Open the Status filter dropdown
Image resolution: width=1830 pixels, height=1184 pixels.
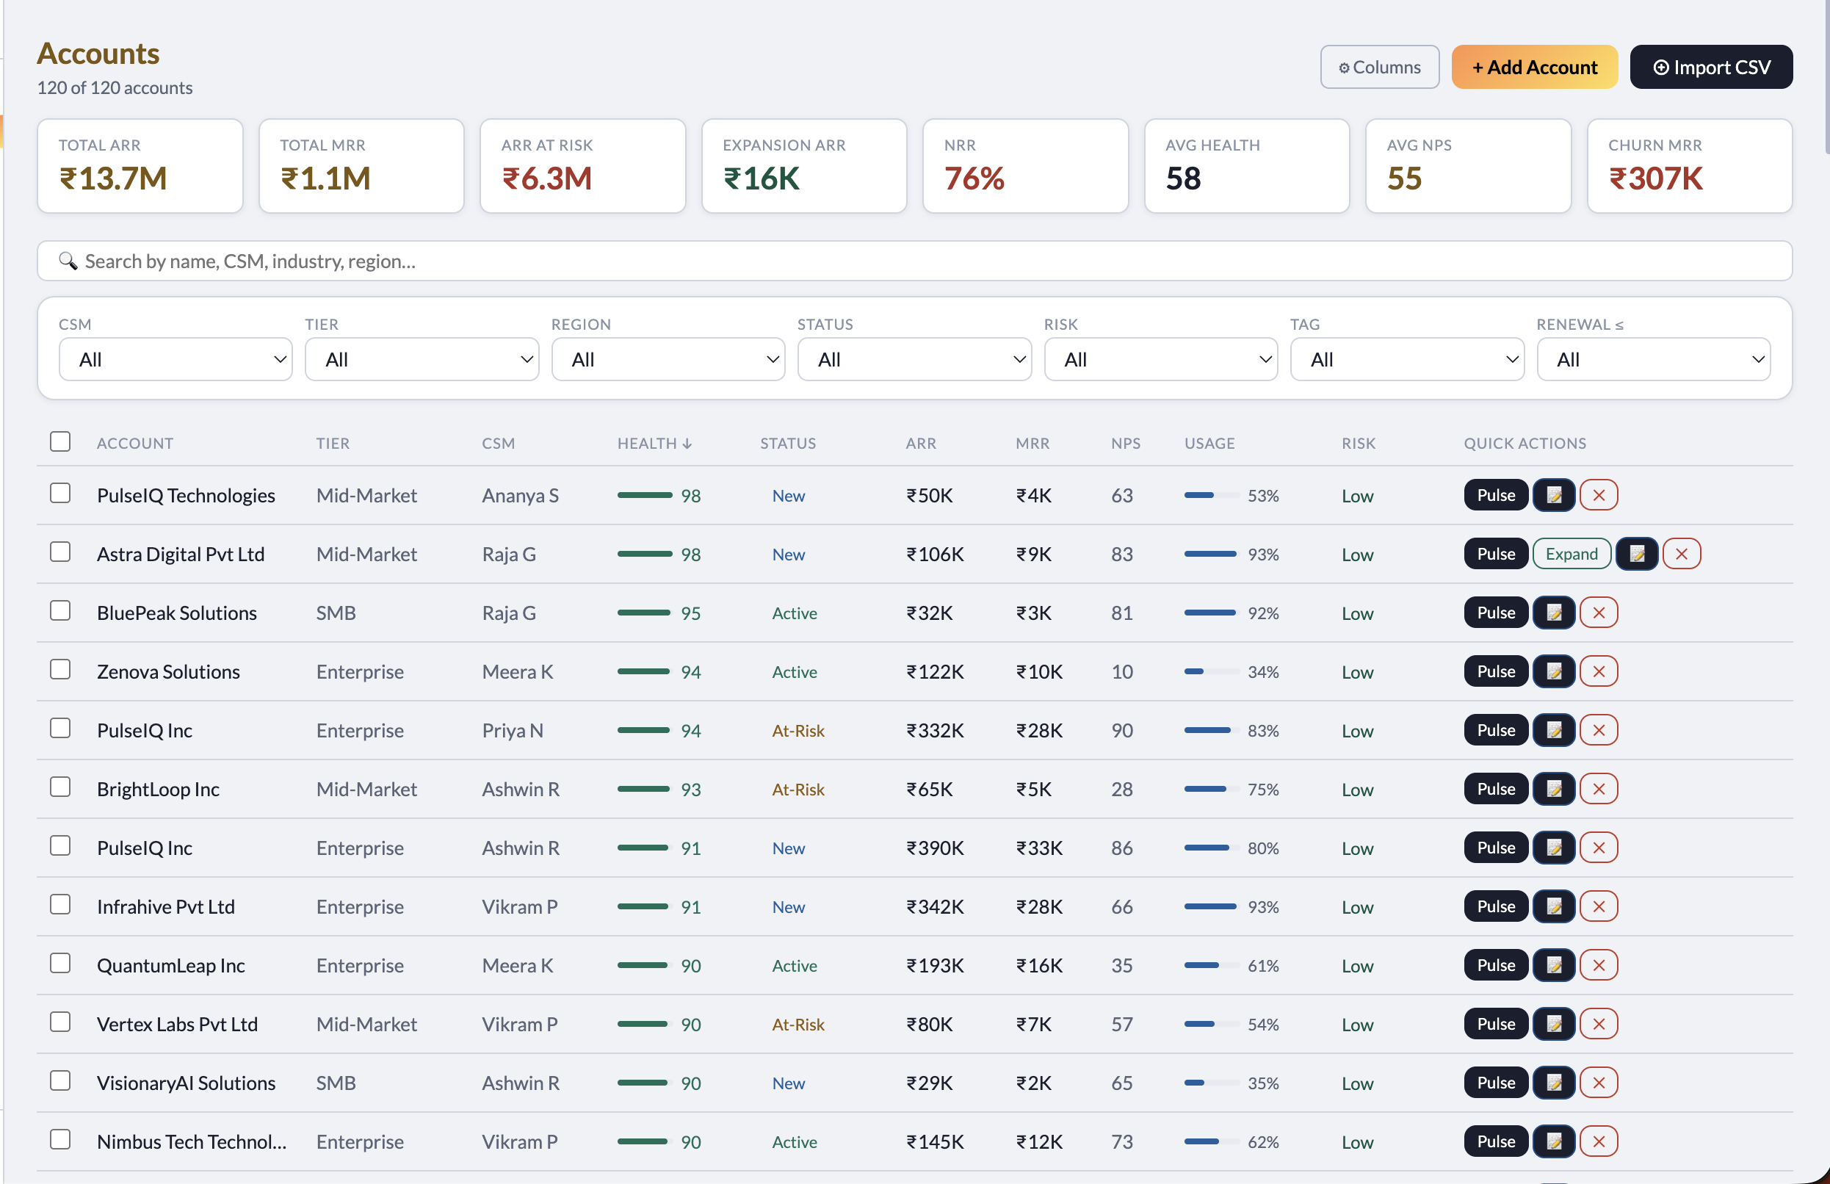pos(914,359)
